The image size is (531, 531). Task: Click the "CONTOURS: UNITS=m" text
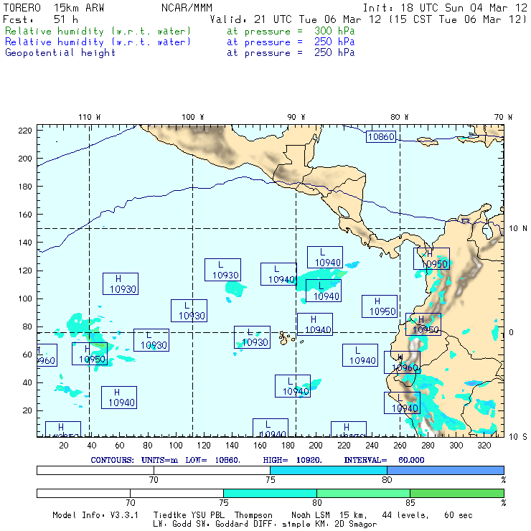134,460
